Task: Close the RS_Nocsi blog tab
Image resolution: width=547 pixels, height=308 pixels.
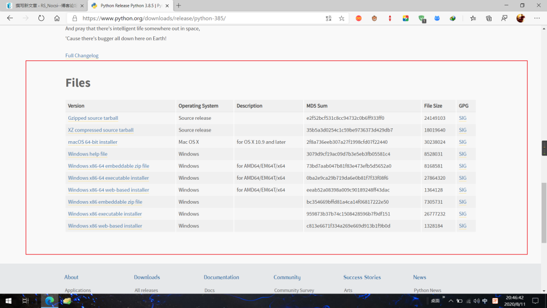Action: (x=82, y=5)
